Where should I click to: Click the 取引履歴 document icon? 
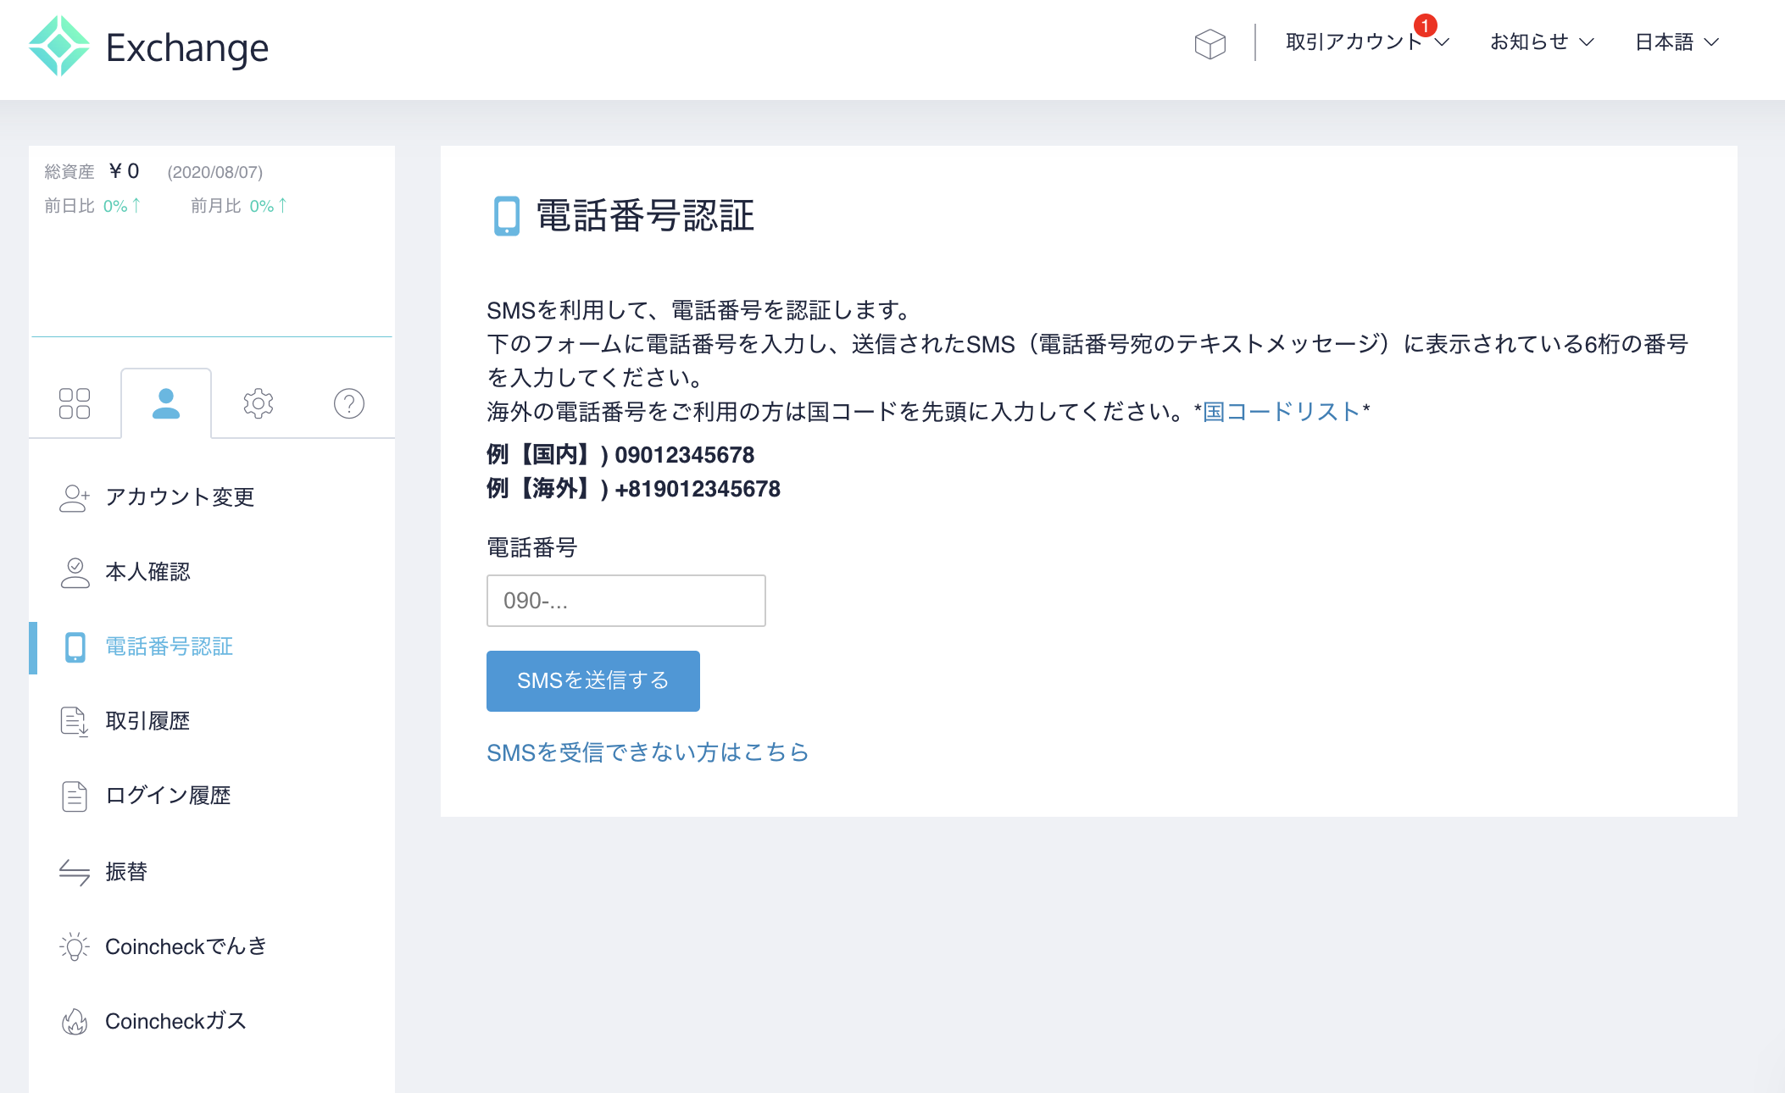point(75,722)
